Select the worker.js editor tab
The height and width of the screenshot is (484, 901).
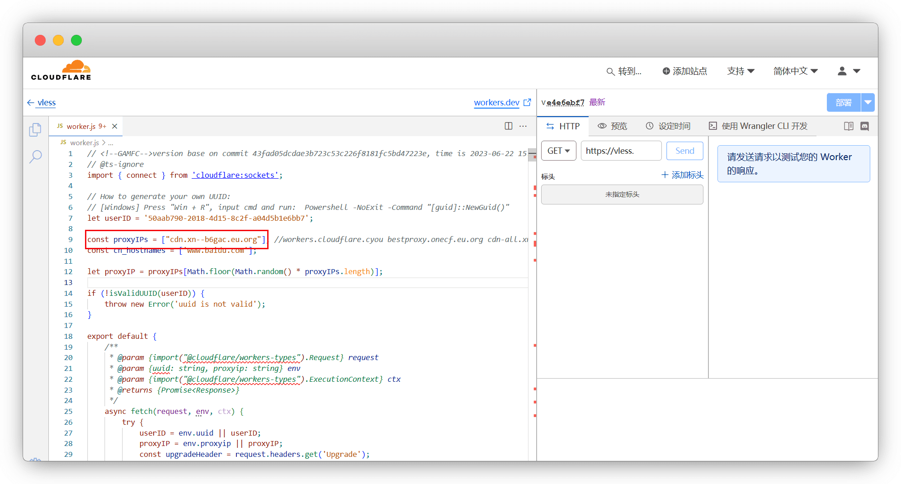pos(86,126)
